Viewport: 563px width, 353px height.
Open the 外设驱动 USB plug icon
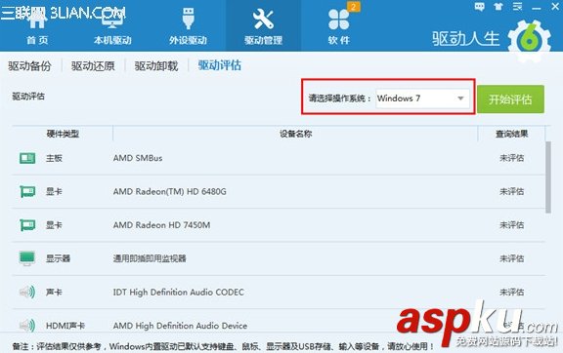coord(188,19)
